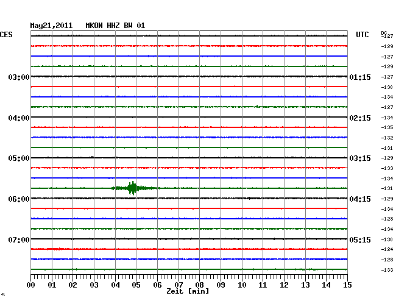Click minute 11 on the Zeit axis
The image size is (396, 301).
[x=263, y=285]
